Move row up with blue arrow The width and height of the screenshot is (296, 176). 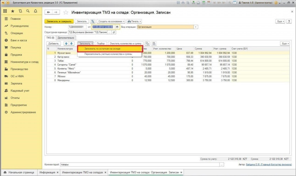coord(66,44)
